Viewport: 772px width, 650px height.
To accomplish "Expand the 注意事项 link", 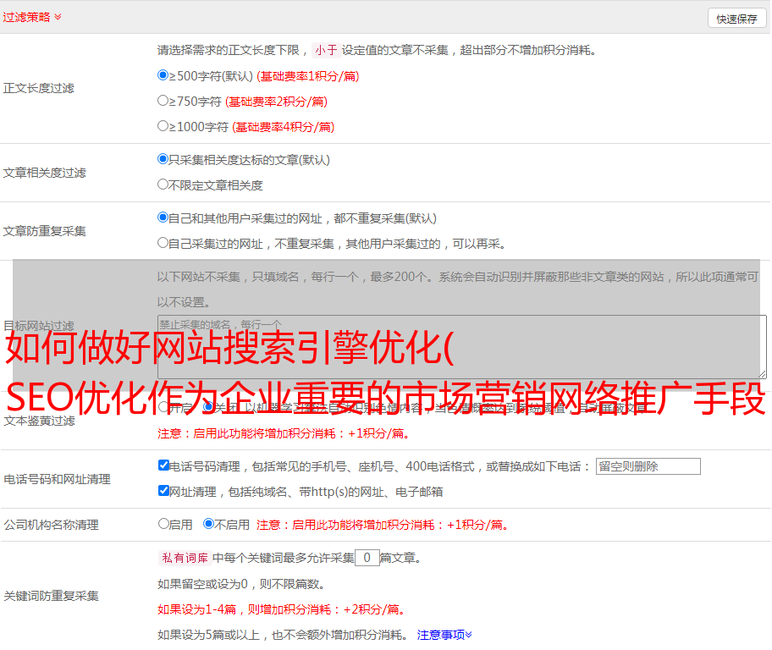I will [444, 635].
